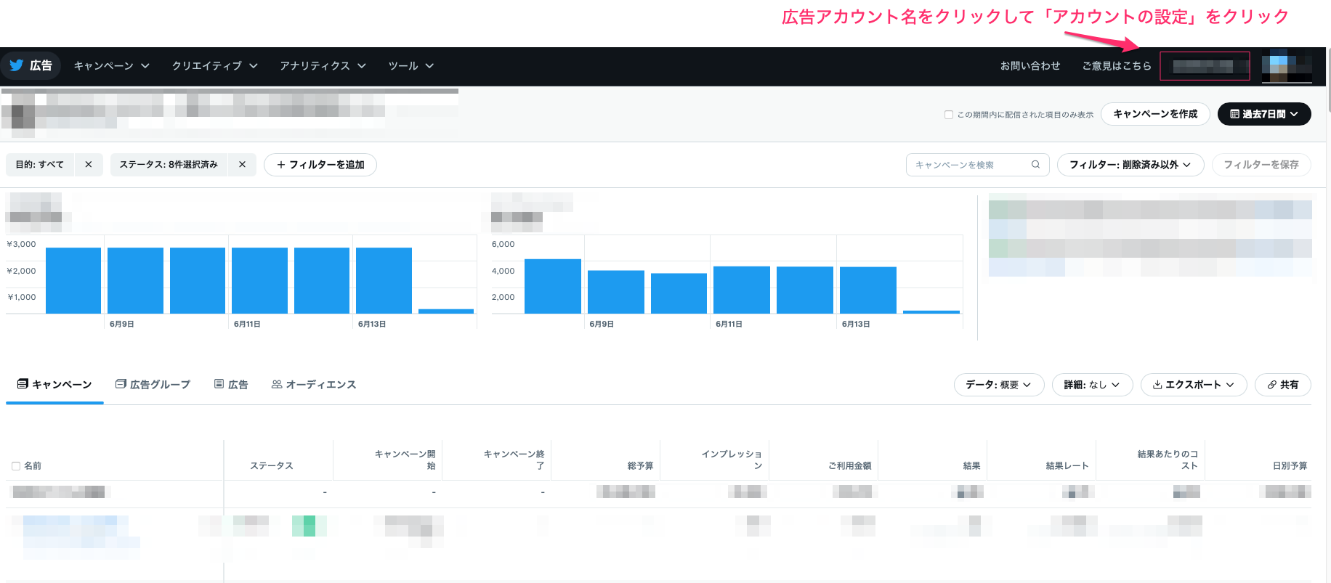Click the 日別予算 column header
Viewport: 1331px width, 583px height.
pos(1290,466)
